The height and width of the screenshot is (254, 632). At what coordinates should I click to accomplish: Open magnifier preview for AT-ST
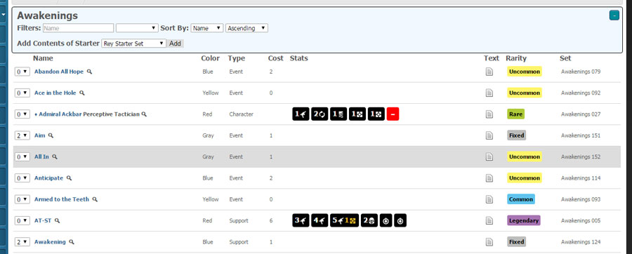(58, 220)
